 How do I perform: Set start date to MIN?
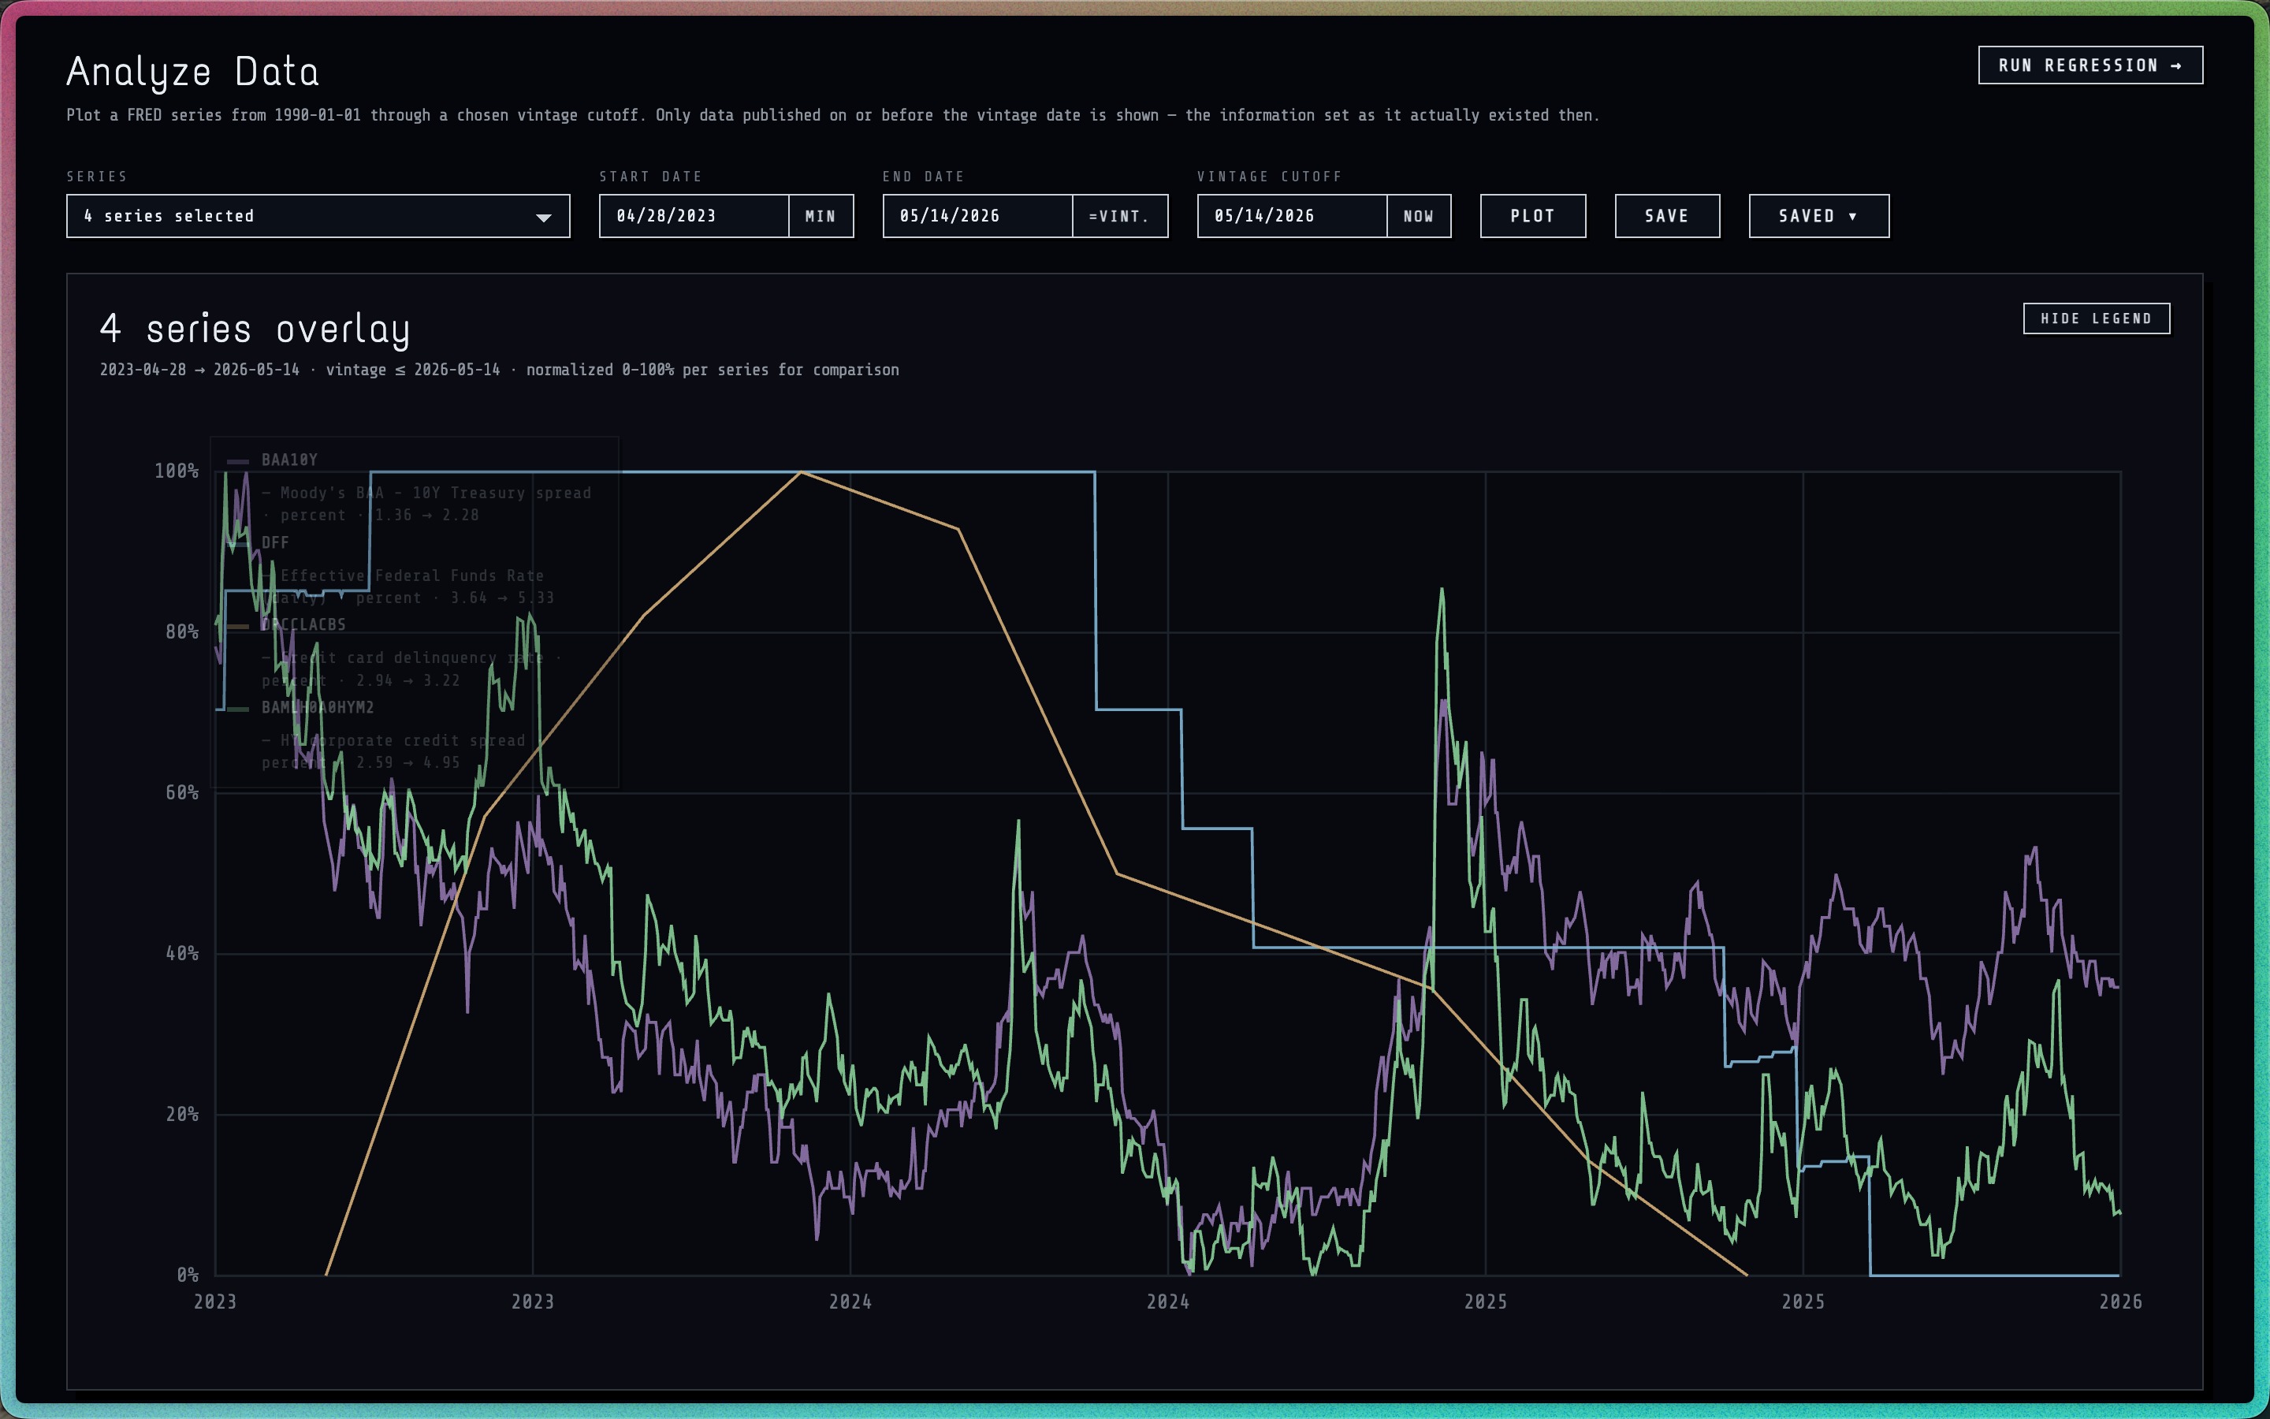820,217
